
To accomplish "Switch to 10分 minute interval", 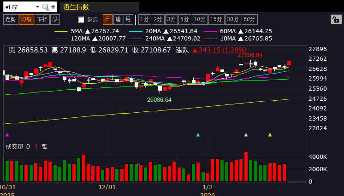I will [200, 19].
